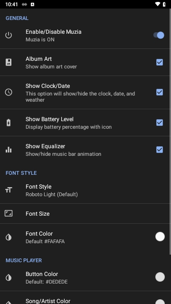Click the contrast icon beside Font Color
This screenshot has height=304, width=171.
coord(9,237)
